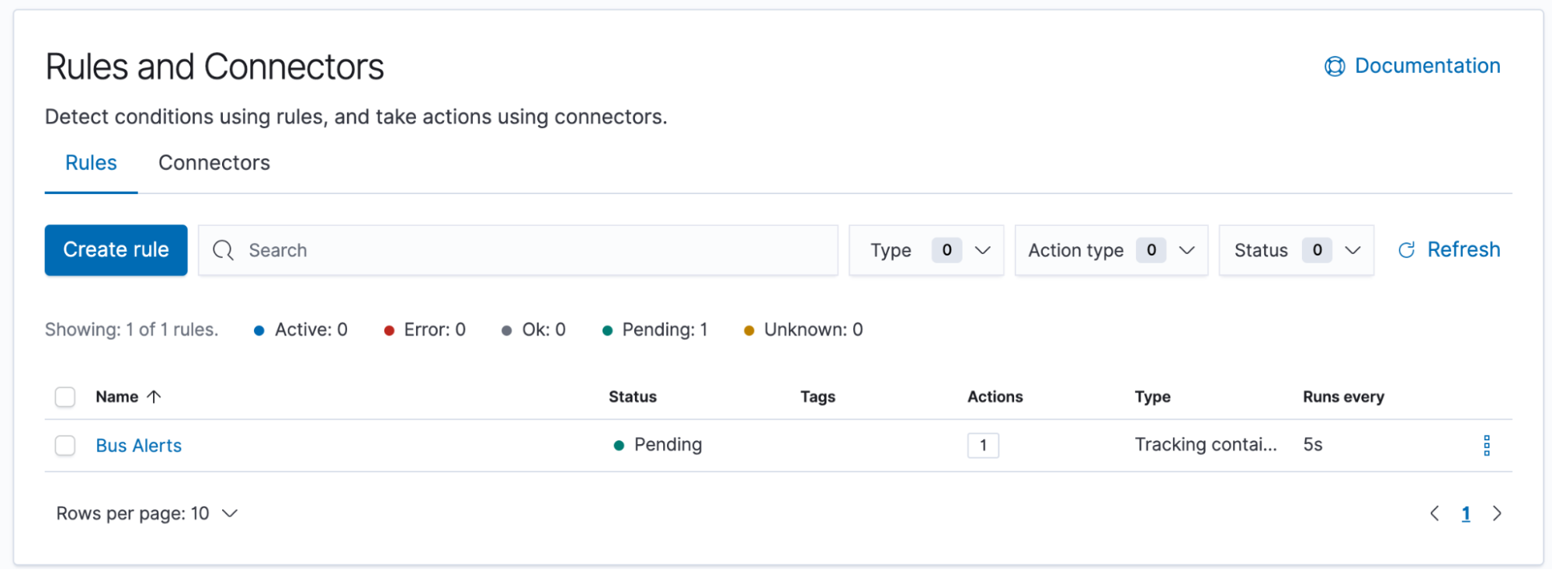Viewport: 1552px width, 570px height.
Task: Select the Rules tab
Action: coord(91,163)
